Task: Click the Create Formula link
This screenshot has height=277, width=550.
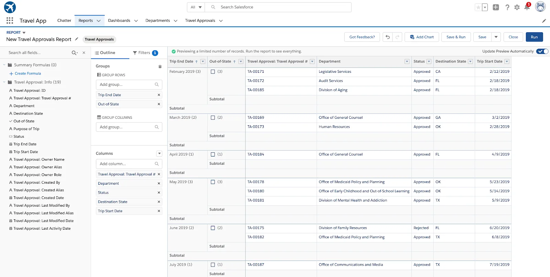Action: tap(27, 73)
